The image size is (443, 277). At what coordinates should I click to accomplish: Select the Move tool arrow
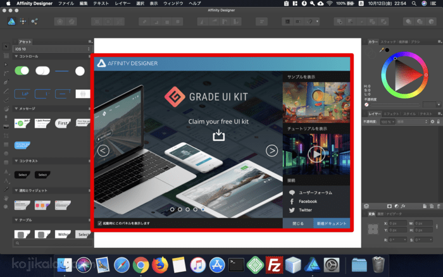tap(6, 47)
